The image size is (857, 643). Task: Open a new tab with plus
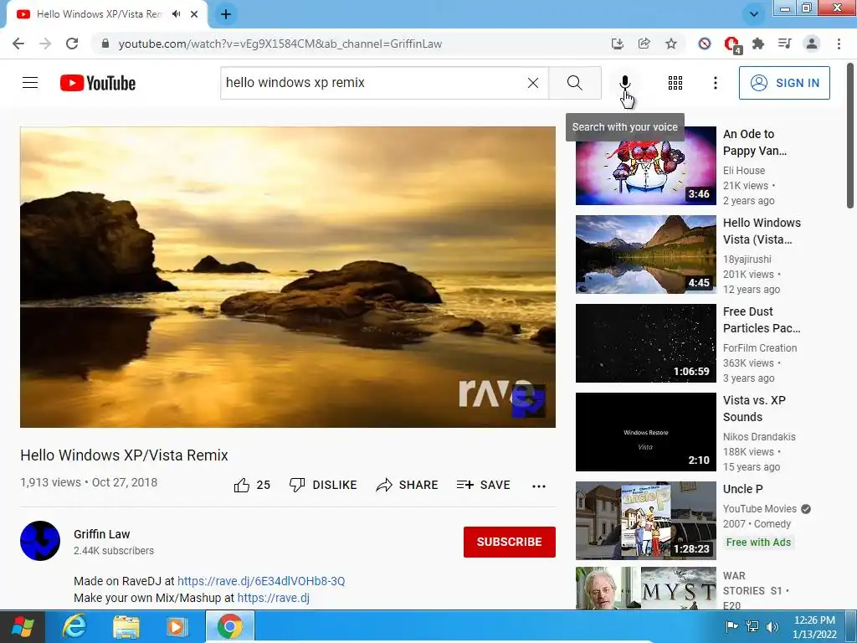coord(226,14)
